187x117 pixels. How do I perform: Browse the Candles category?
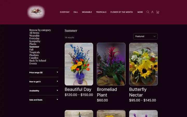[x=34, y=58]
